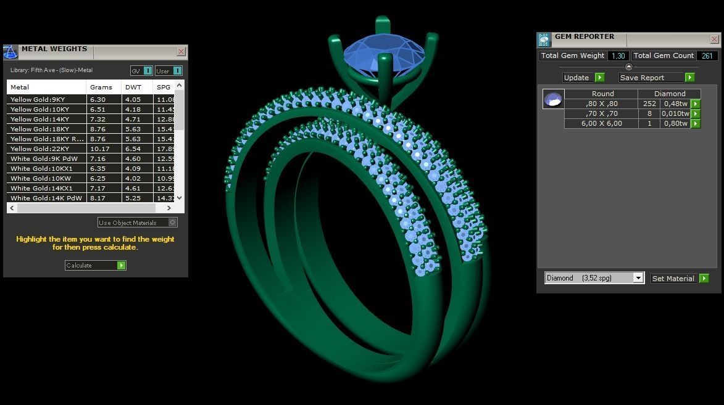Click the round diamond gem thumbnail
This screenshot has width=724, height=405.
(553, 99)
